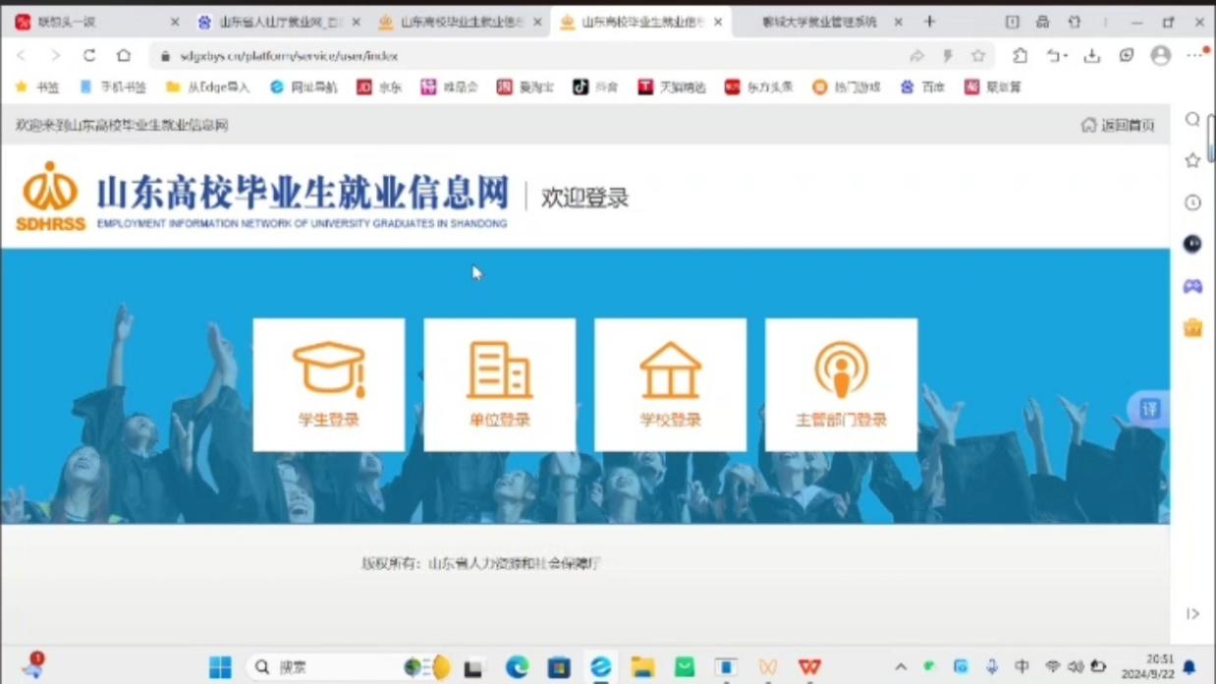
Task: Expand the Edge sidebar collapse arrow
Action: click(1192, 614)
